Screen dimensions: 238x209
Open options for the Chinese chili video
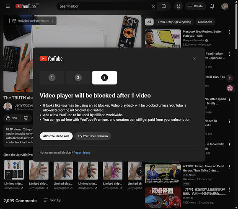click(x=230, y=190)
